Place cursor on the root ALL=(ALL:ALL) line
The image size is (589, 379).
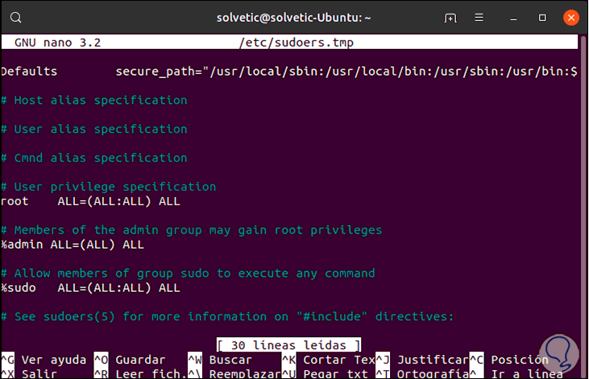pyautogui.click(x=90, y=201)
